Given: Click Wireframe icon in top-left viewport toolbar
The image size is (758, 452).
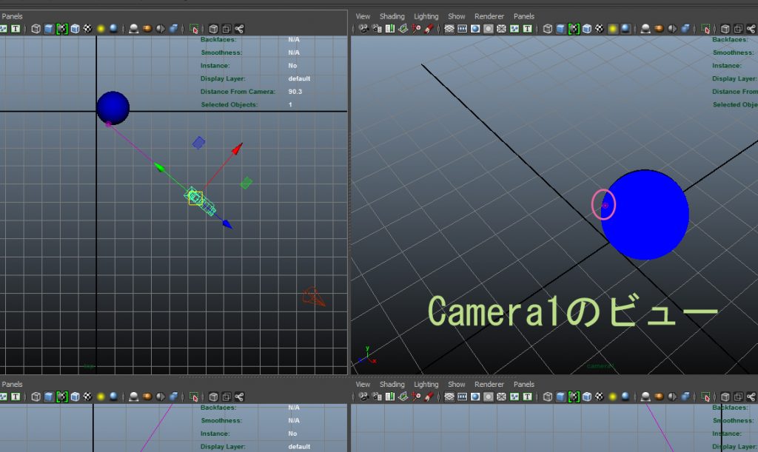Looking at the screenshot, I should point(36,29).
